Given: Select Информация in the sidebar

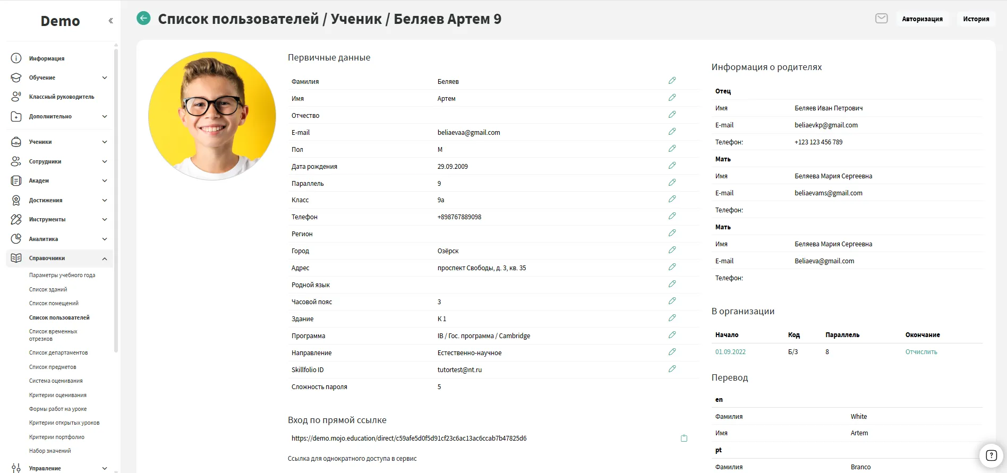Looking at the screenshot, I should tap(47, 58).
